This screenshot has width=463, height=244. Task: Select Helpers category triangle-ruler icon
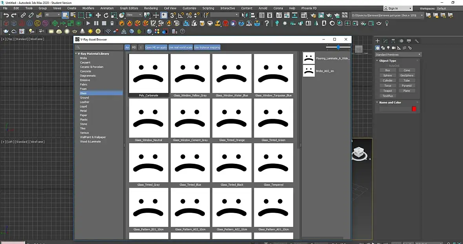[399, 48]
